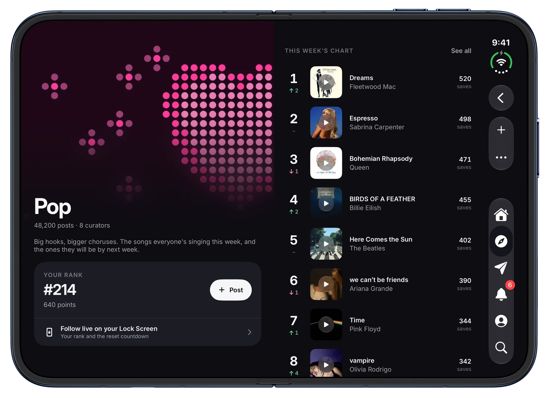Screen dimensions: 548x398
Task: Play Espresso by Sabrina Carpenter
Action: 326,123
